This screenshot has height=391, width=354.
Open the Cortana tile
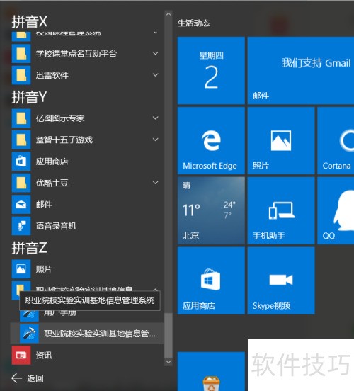tap(336, 140)
